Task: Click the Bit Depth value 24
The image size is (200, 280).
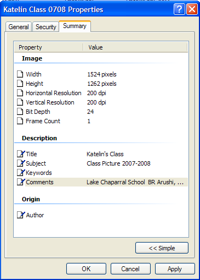Action: pyautogui.click(x=90, y=112)
